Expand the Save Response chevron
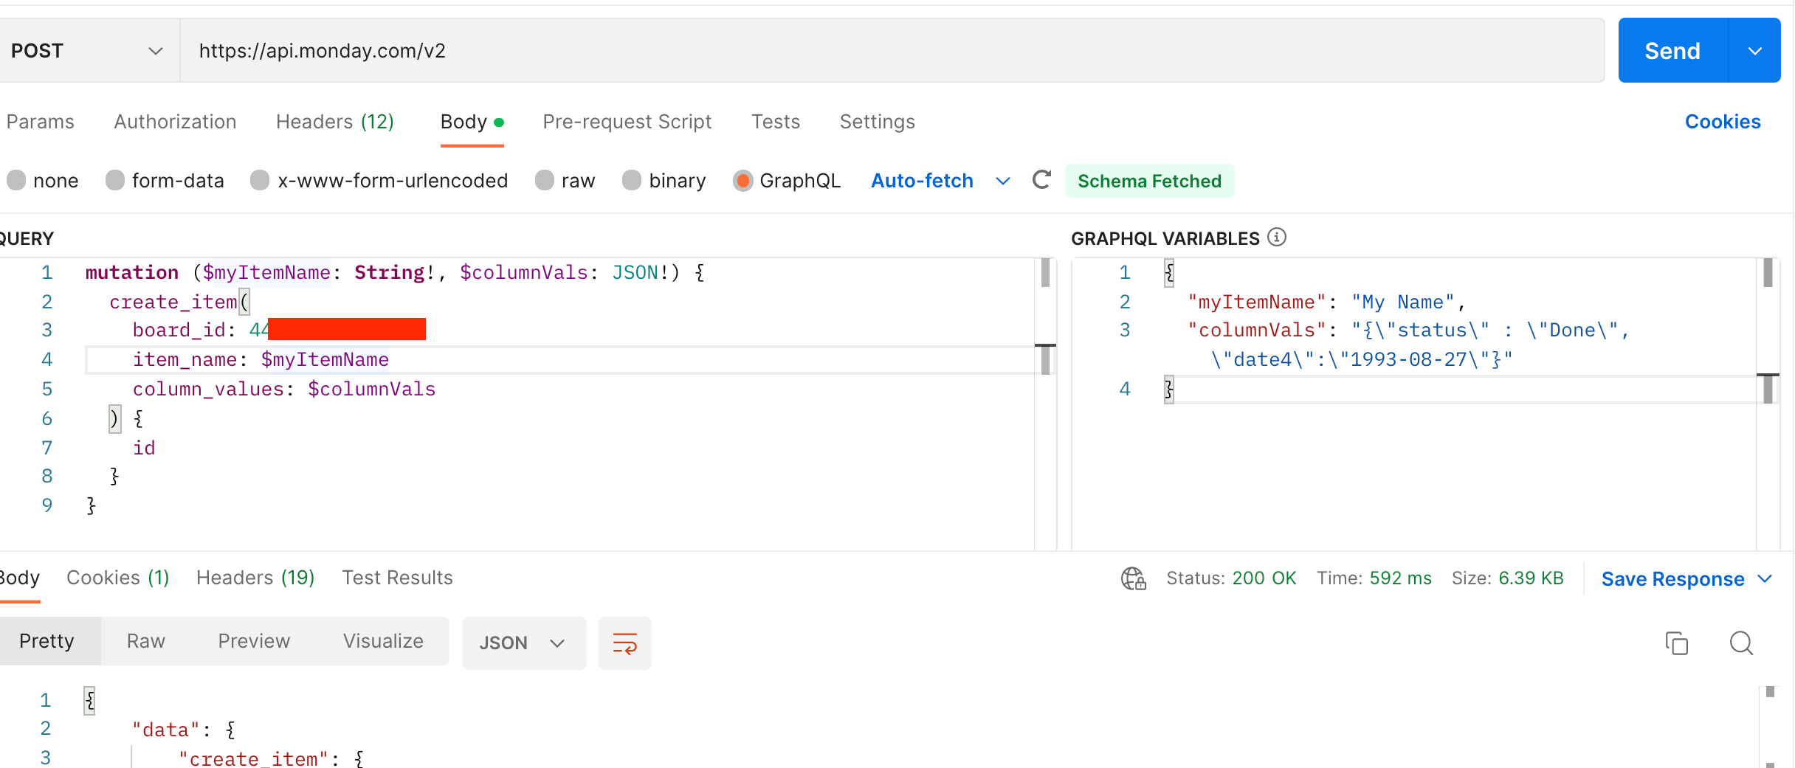The width and height of the screenshot is (1795, 768). [1765, 579]
